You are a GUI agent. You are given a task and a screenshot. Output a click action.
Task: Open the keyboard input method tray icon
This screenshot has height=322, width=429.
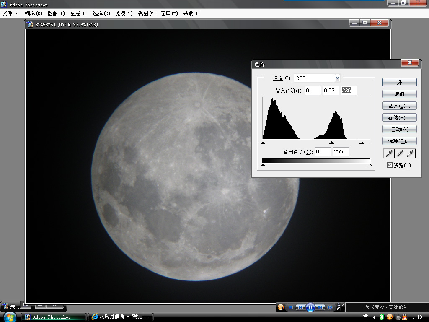[x=365, y=317]
